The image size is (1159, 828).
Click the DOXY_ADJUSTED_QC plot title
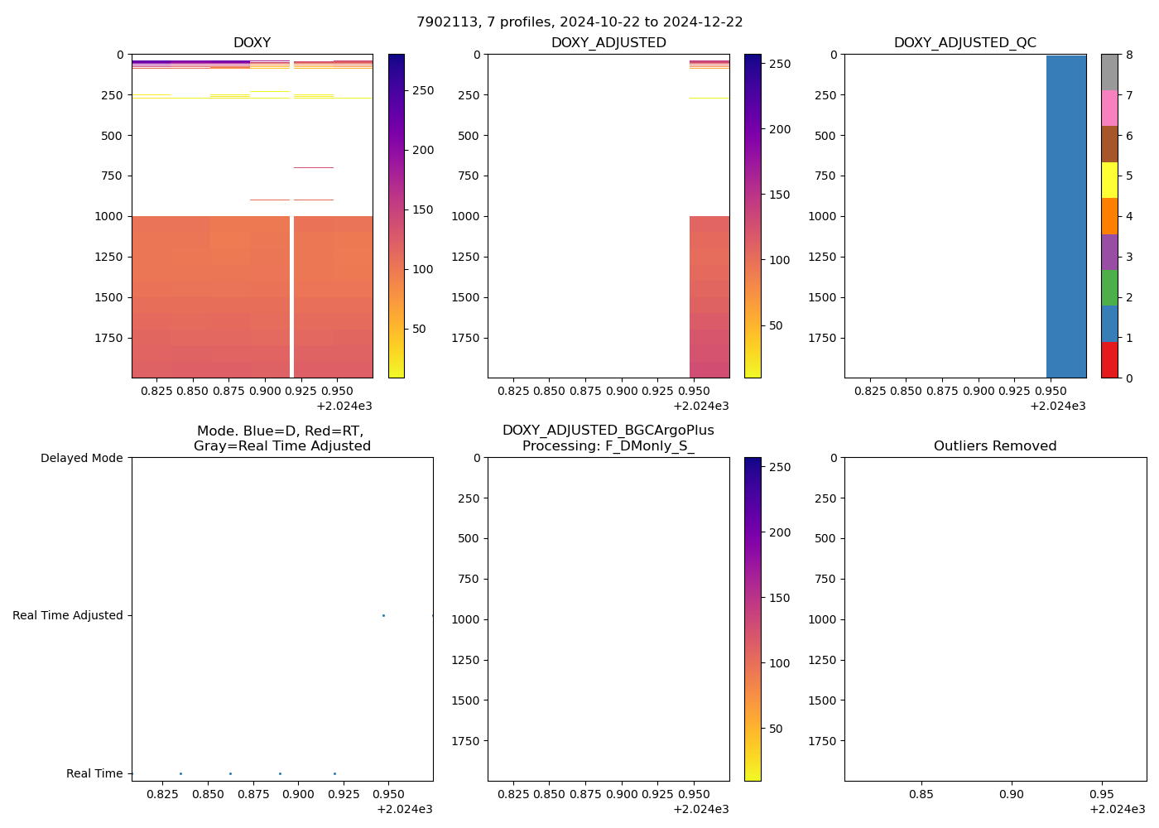tap(964, 43)
